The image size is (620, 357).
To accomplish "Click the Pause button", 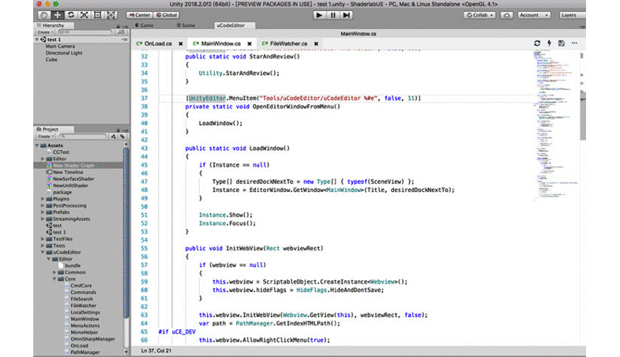I will click(x=333, y=15).
